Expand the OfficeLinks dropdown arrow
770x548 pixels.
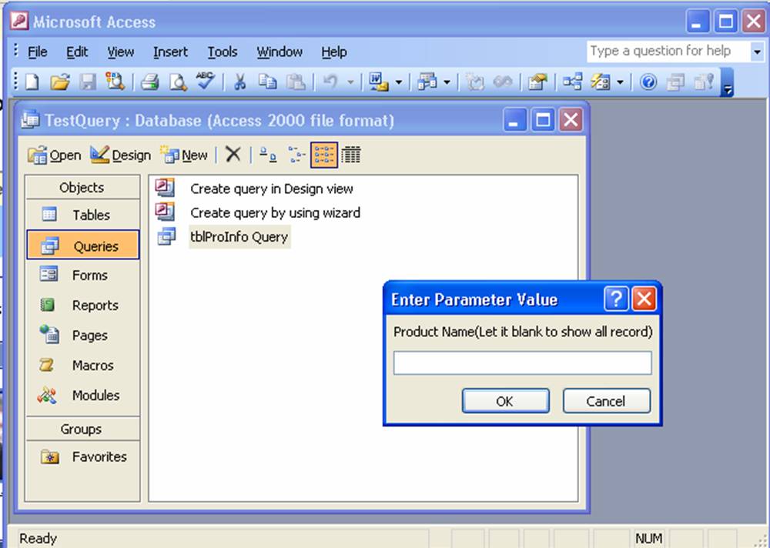click(x=399, y=82)
